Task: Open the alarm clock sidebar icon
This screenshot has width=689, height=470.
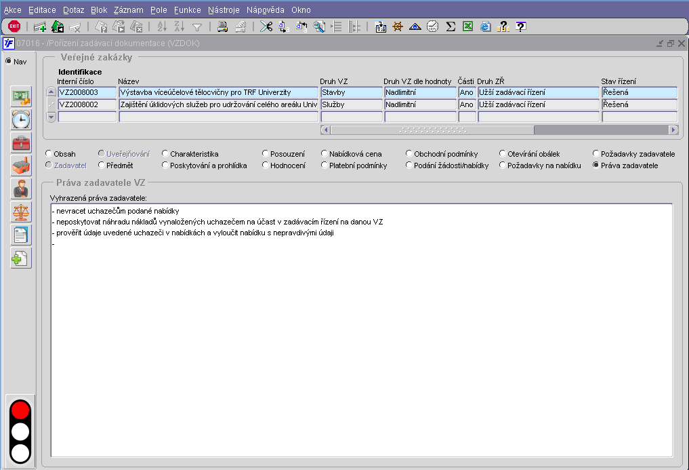Action: click(x=22, y=119)
